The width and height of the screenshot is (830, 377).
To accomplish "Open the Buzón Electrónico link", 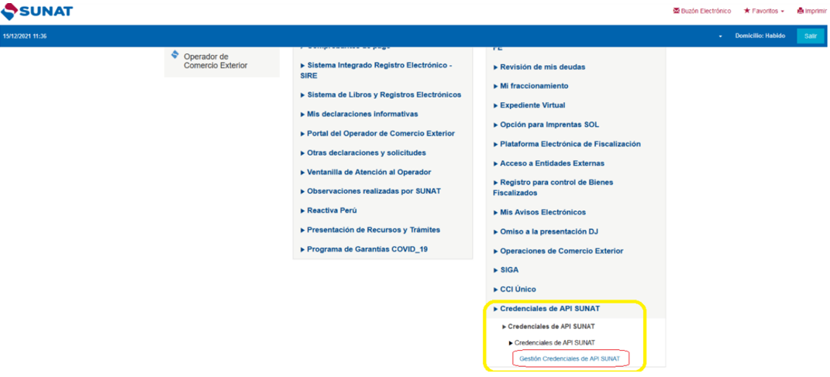I will (x=705, y=11).
